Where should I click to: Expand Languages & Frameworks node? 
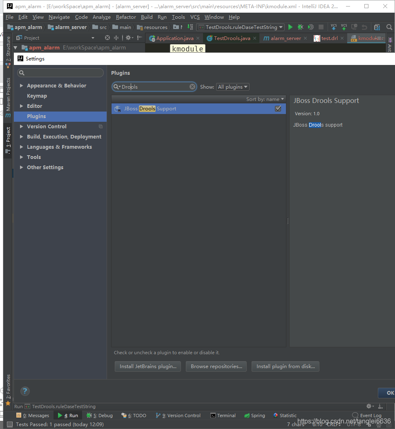[21, 147]
